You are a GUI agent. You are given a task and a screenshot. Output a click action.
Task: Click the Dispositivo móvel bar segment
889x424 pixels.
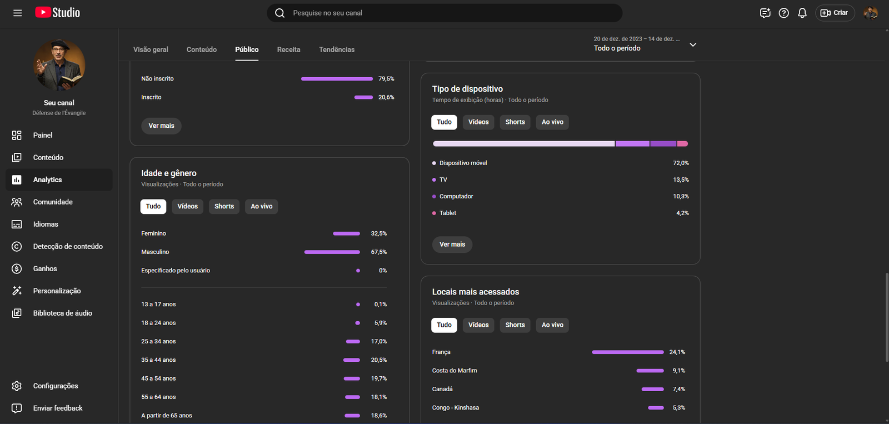[523, 144]
